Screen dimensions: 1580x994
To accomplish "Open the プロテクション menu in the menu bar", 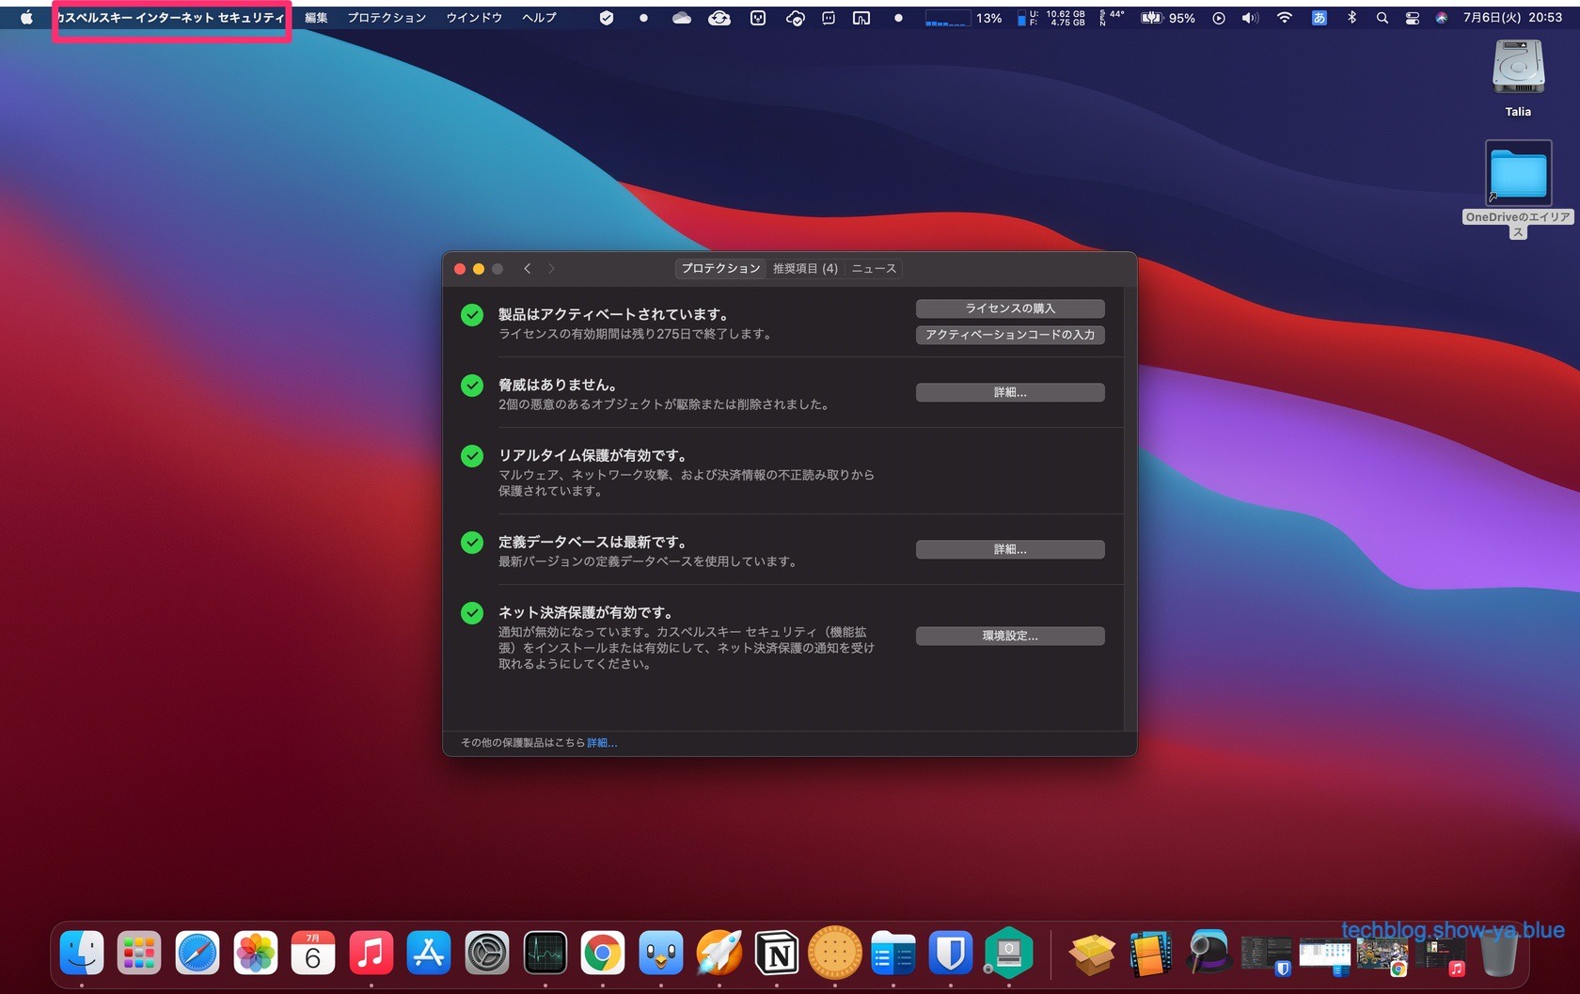I will (387, 18).
